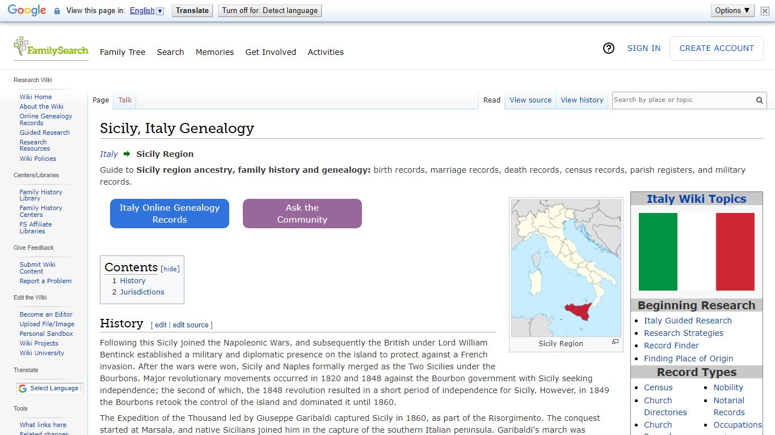This screenshot has height=435, width=775.
Task: Open Italy Online Genealogy Records button
Action: pyautogui.click(x=170, y=214)
